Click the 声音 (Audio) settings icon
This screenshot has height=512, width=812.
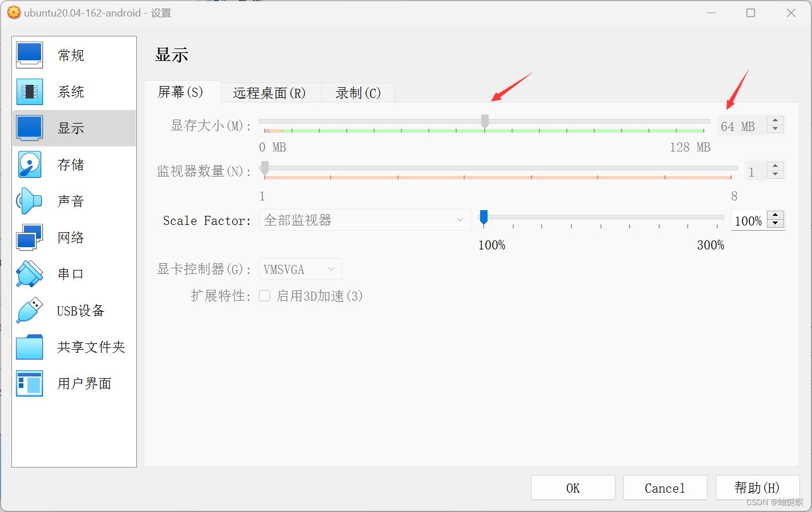(x=71, y=200)
